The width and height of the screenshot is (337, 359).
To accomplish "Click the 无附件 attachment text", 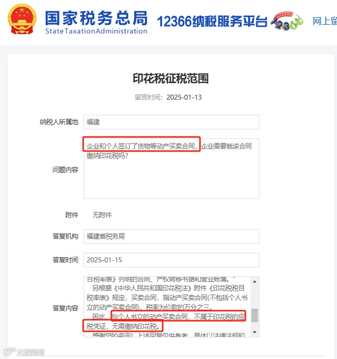I will click(x=102, y=215).
